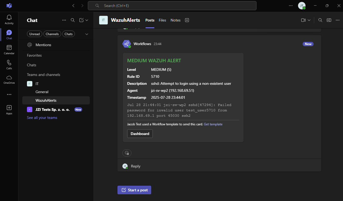Open the Calls phone icon
343x201 pixels.
pyautogui.click(x=9, y=63)
